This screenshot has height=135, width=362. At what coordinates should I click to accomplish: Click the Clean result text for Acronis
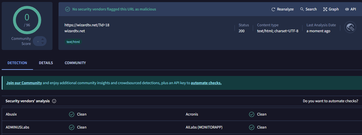click(262, 114)
